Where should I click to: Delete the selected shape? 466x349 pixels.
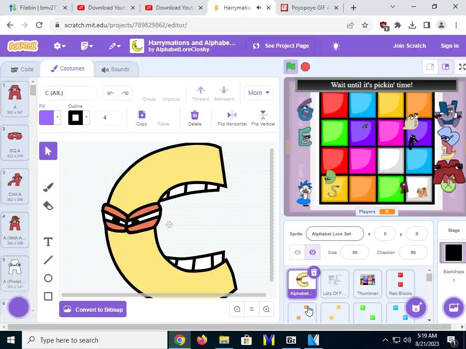(x=195, y=118)
